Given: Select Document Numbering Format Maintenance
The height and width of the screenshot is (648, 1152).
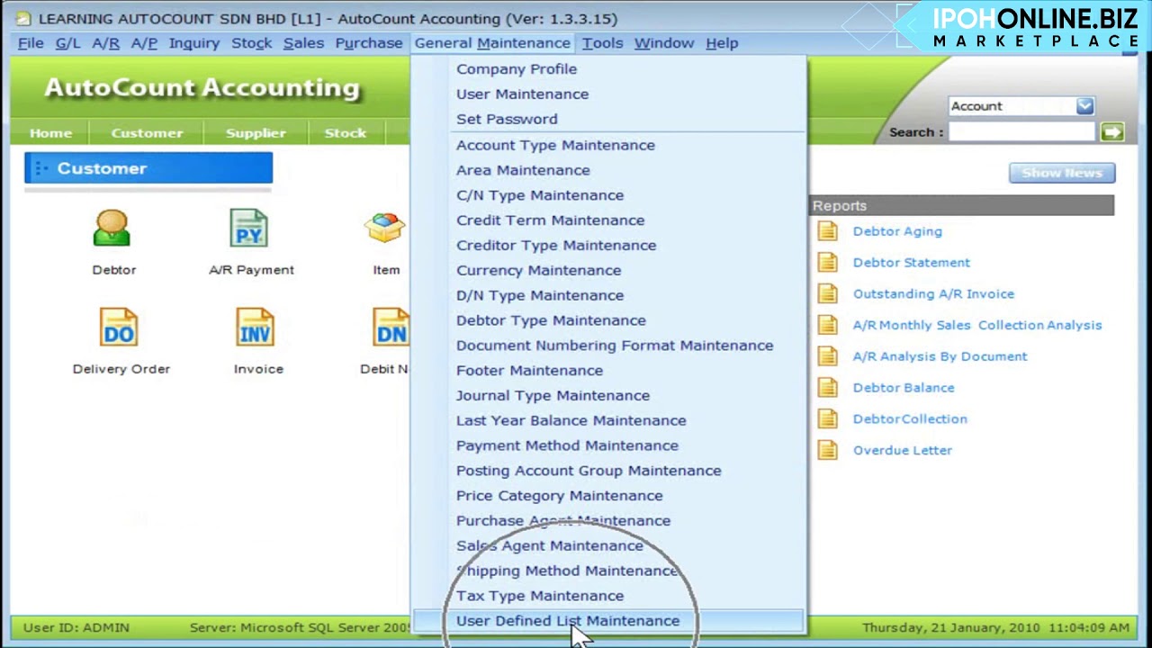Looking at the screenshot, I should (608, 346).
